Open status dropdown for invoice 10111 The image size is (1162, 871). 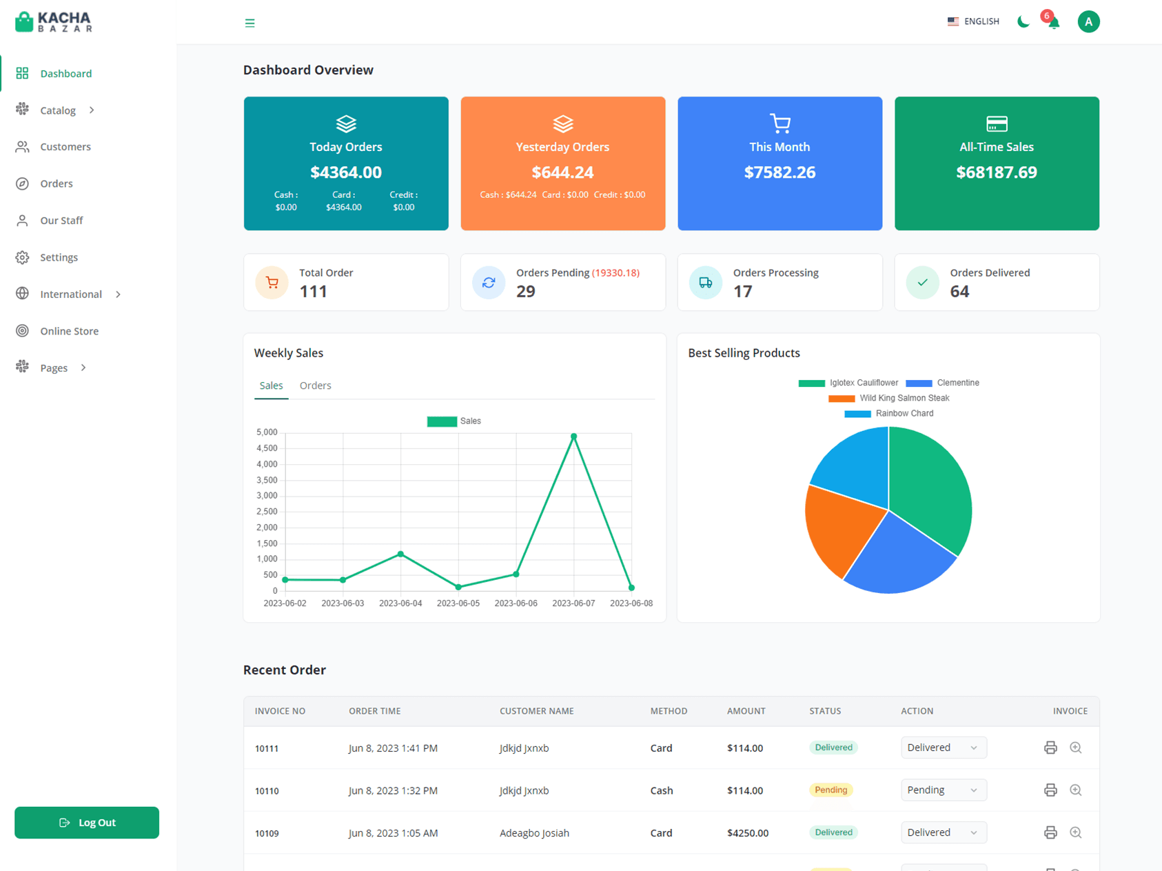click(x=944, y=748)
